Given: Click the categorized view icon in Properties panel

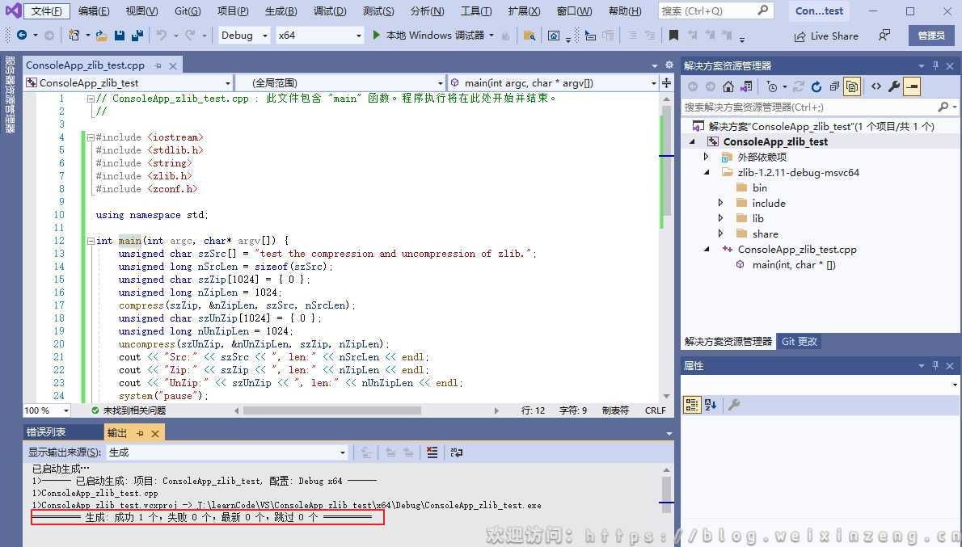Looking at the screenshot, I should point(692,405).
